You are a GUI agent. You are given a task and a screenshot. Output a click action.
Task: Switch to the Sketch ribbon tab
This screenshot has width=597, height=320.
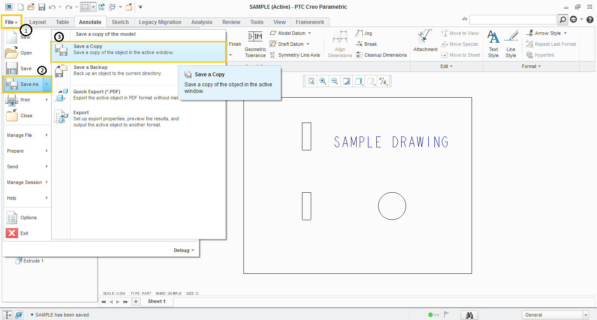pos(120,22)
